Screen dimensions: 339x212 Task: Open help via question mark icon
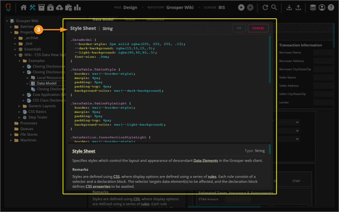(x=331, y=7)
